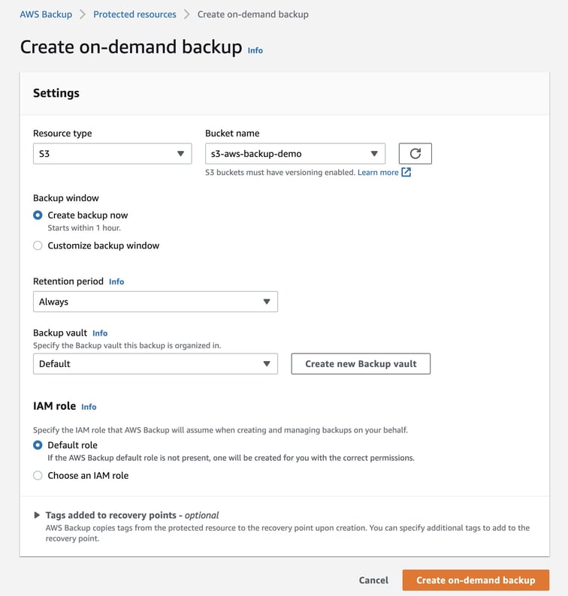Choose the Default role radio button
The image size is (568, 596).
[x=38, y=445]
